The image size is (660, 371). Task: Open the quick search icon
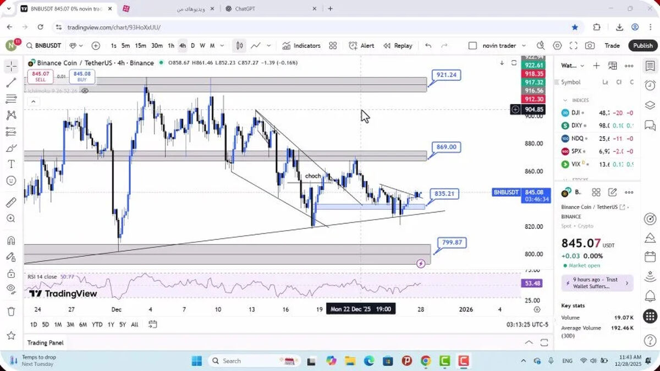[x=541, y=46]
